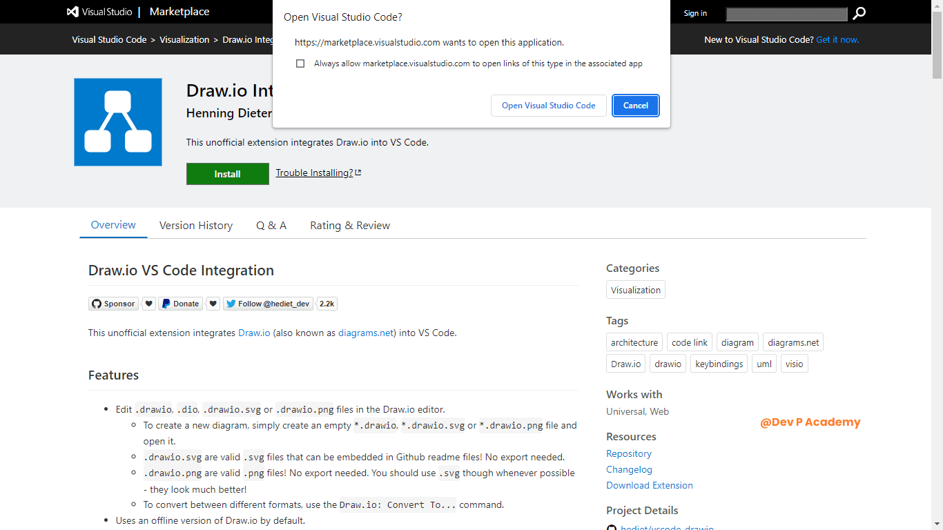Click the search magnifier icon
This screenshot has height=530, width=943.
tap(859, 13)
